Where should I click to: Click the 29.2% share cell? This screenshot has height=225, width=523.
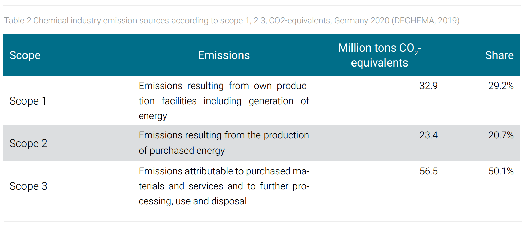click(x=501, y=86)
